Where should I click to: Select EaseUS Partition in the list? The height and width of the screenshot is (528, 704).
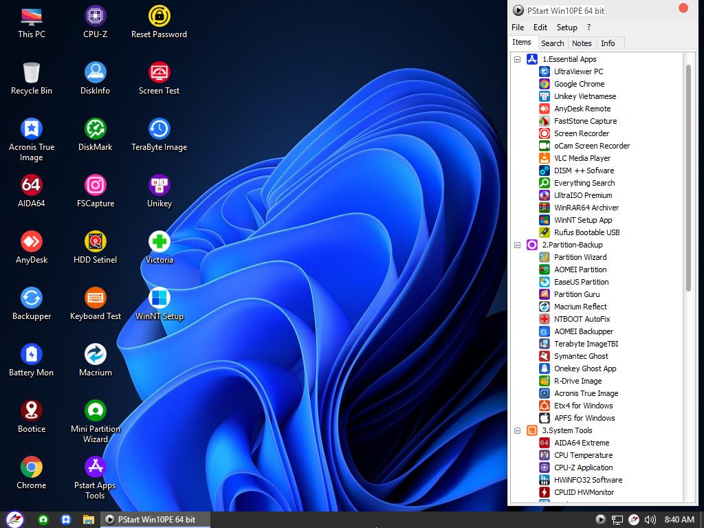coord(581,282)
